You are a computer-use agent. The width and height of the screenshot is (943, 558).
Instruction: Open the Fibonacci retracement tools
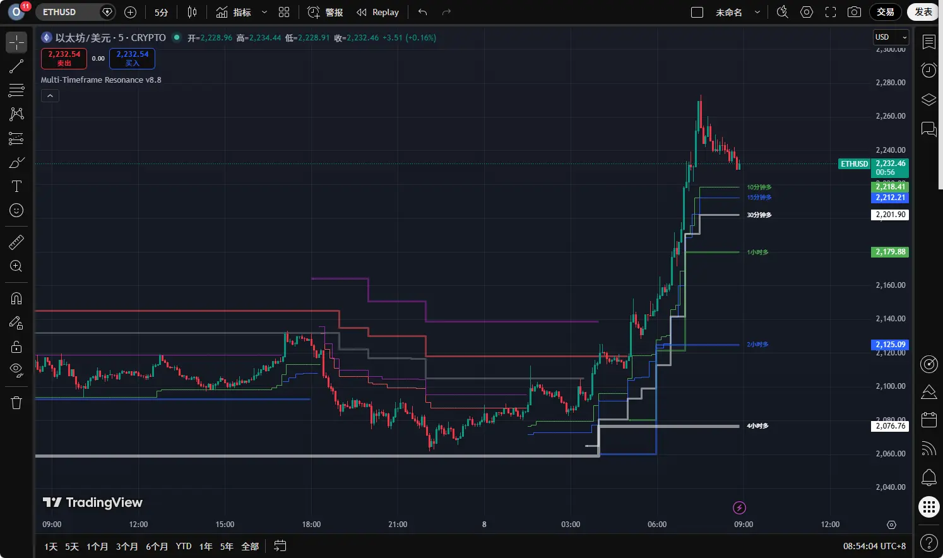point(16,90)
